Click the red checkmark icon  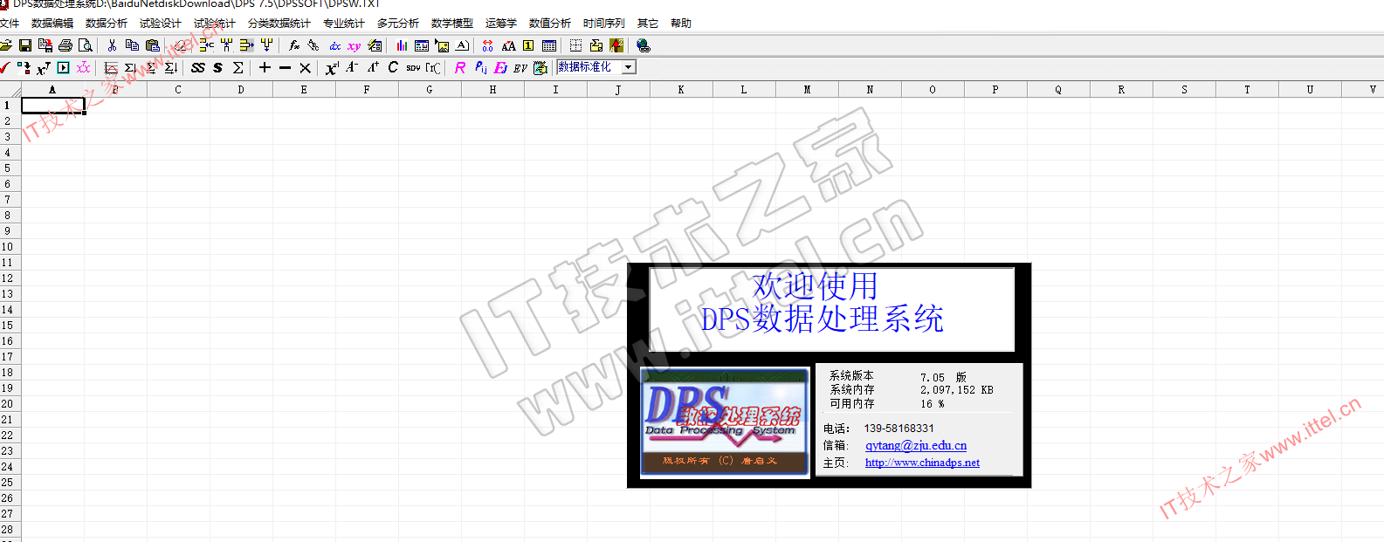click(x=5, y=67)
